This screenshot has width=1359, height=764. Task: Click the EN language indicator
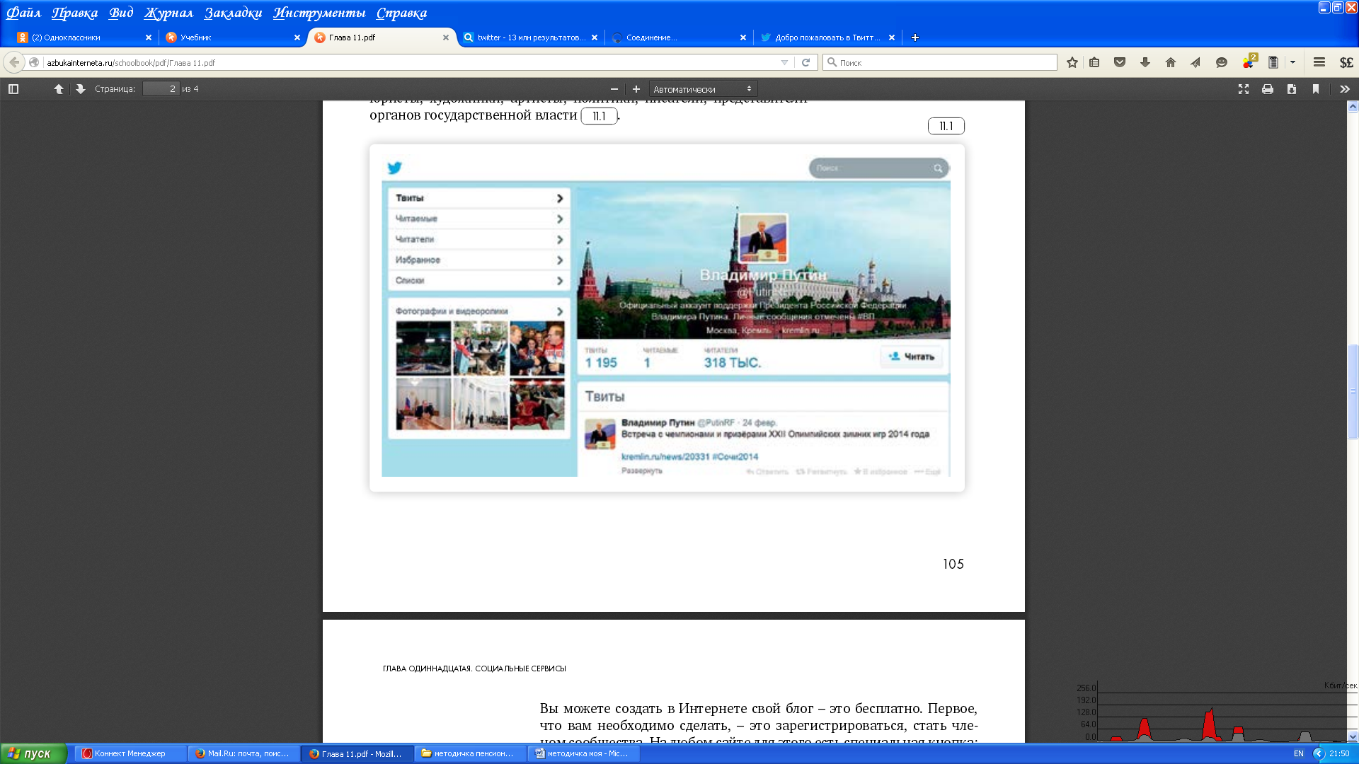pos(1299,753)
